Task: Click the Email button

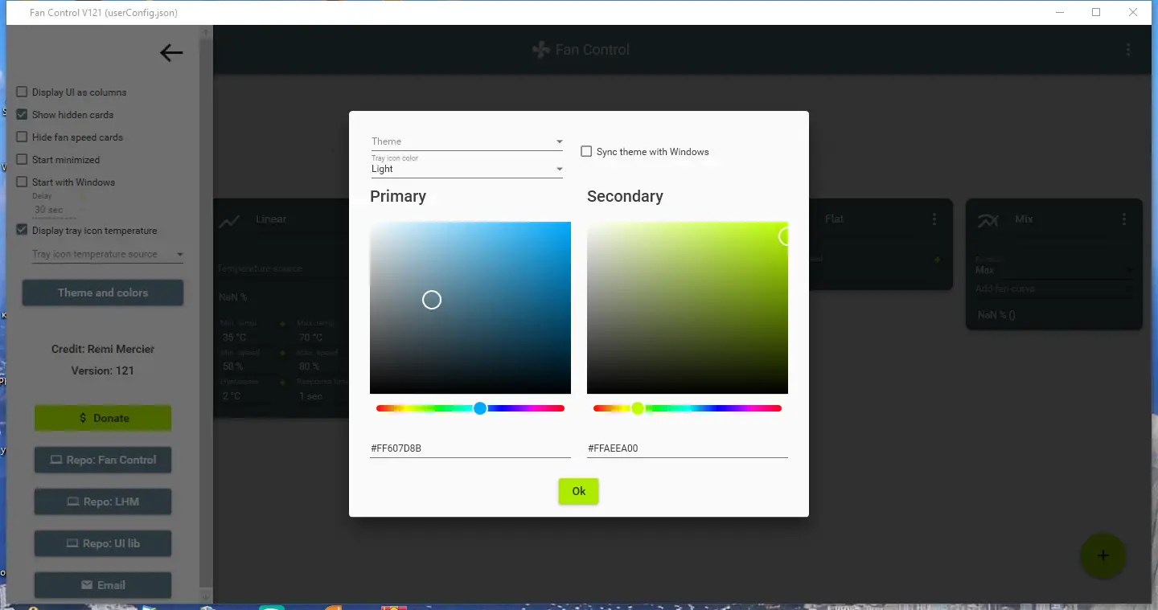Action: coord(103,585)
